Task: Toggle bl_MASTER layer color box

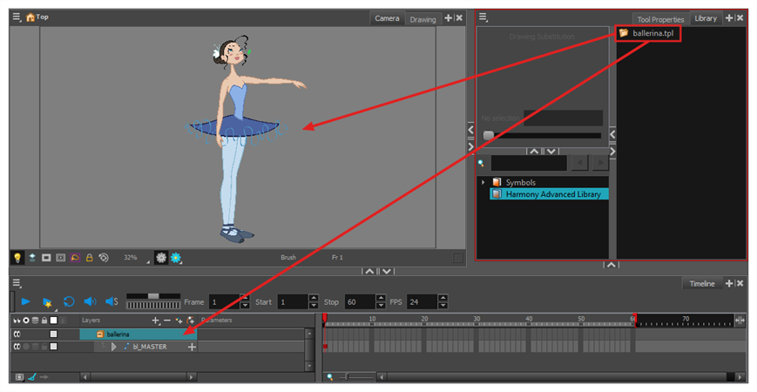Action: pos(53,347)
